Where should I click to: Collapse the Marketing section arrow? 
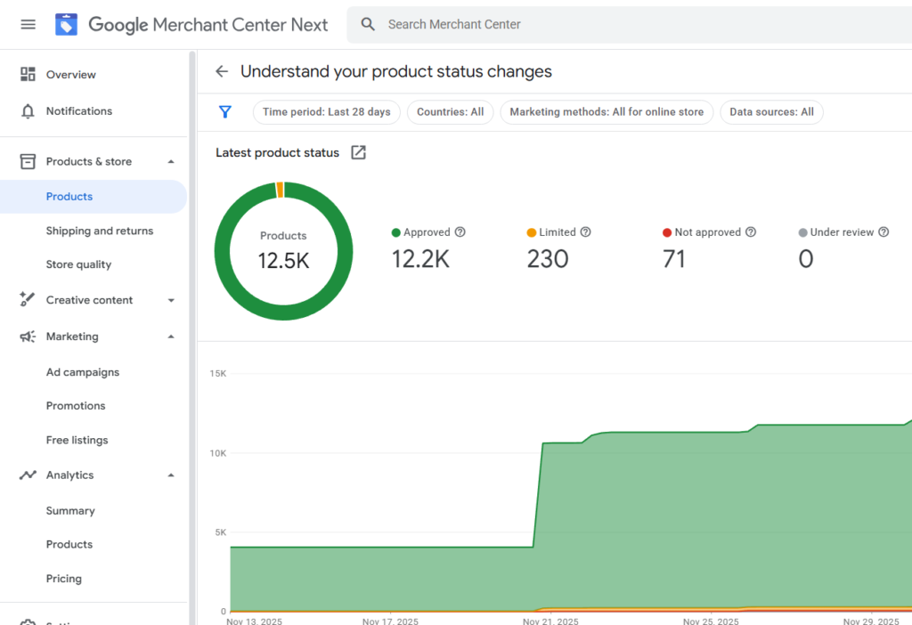[x=171, y=337]
